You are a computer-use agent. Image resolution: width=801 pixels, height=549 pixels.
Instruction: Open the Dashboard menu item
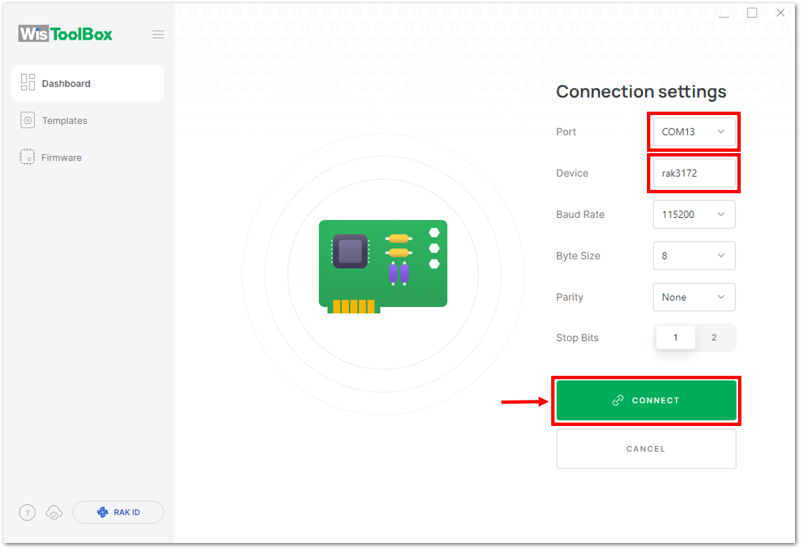(87, 83)
